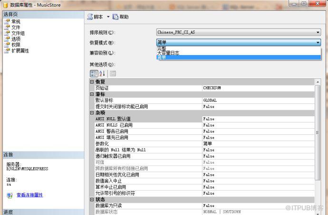Select the 算术中止已启用 row
This screenshot has height=215, width=328.
204,187
